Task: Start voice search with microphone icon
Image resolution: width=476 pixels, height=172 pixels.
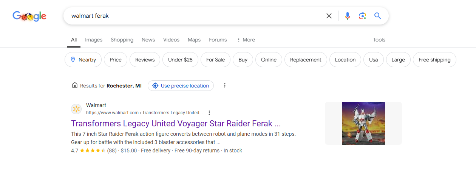Action: click(x=348, y=16)
